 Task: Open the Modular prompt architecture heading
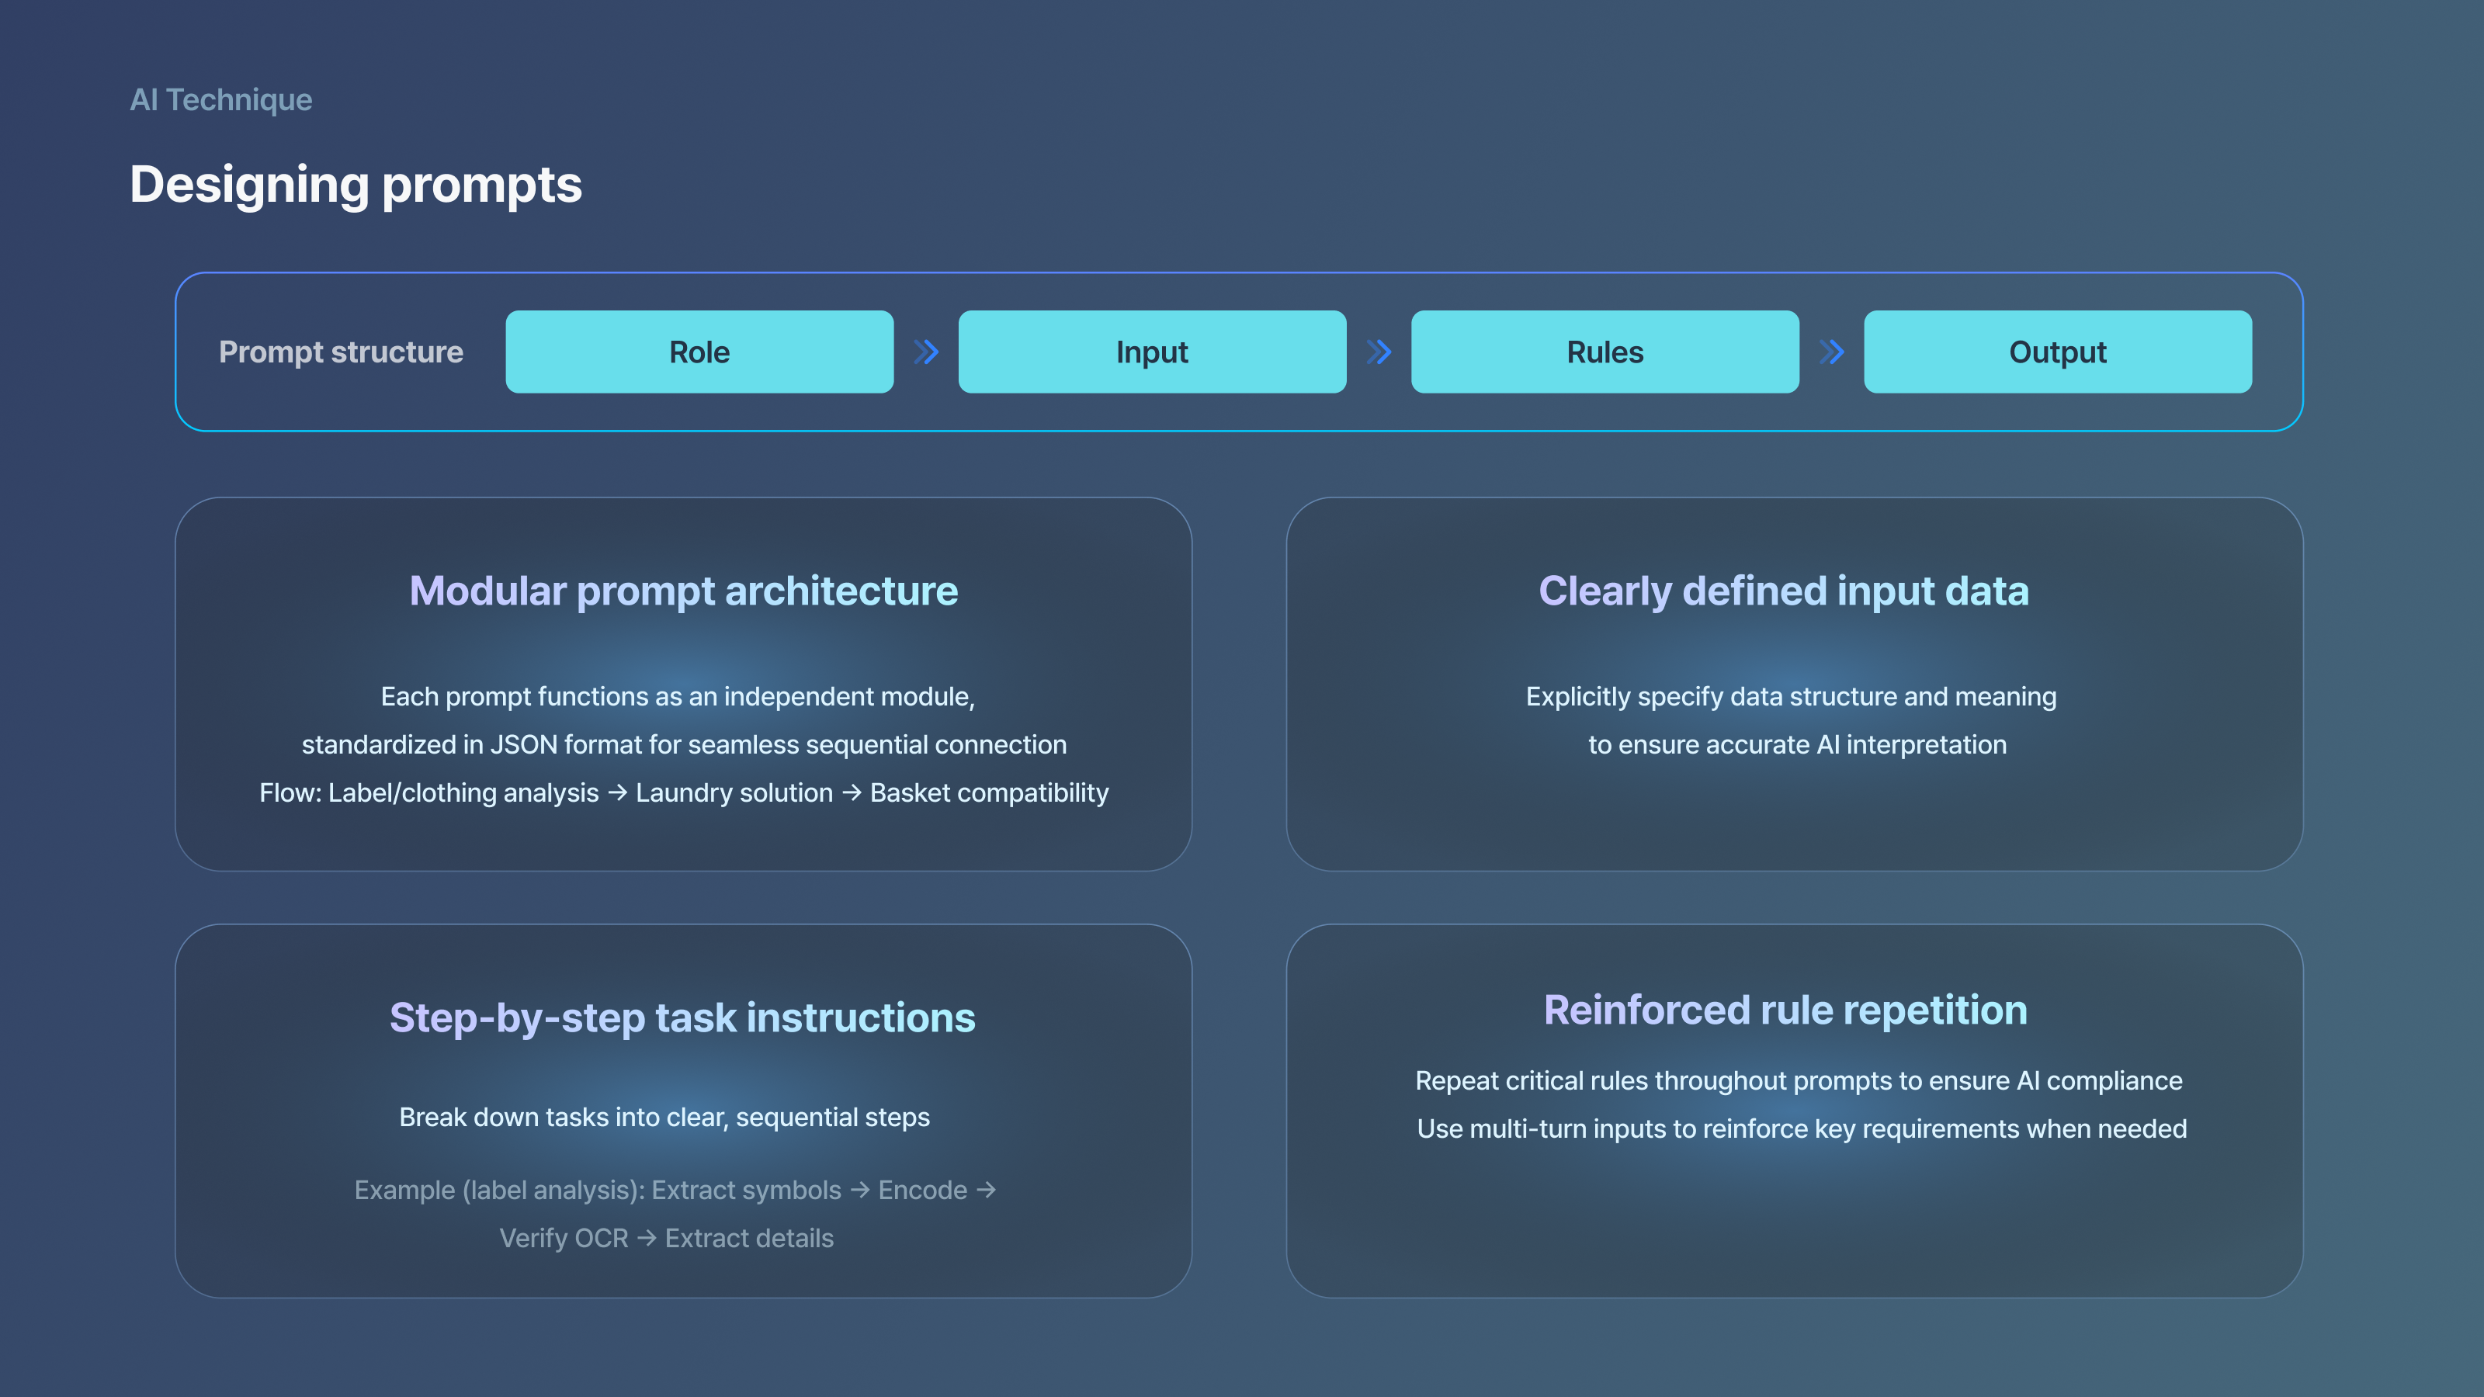click(683, 591)
